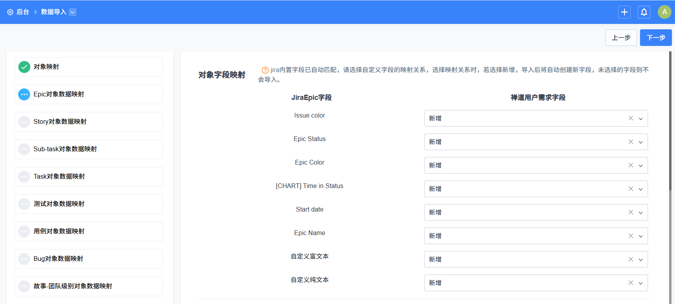Image resolution: width=675 pixels, height=304 pixels.
Task: Click grey dots icon of Bug对象数据映射
Action: (24, 259)
